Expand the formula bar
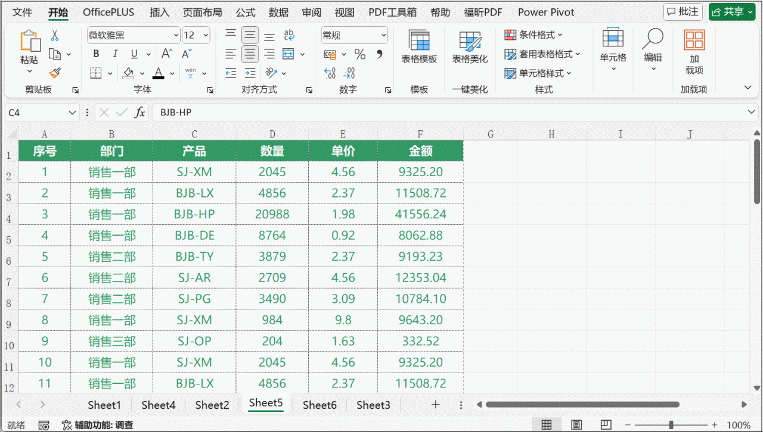763x432 pixels. [x=752, y=112]
